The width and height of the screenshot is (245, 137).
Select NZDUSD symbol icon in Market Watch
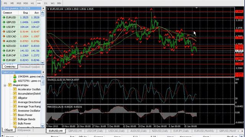click(4, 46)
